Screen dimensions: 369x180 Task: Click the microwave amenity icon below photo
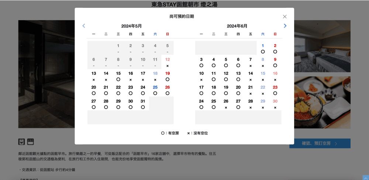click(31, 141)
